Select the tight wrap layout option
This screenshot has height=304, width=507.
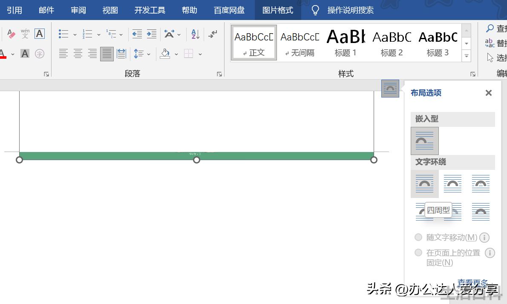(452, 184)
